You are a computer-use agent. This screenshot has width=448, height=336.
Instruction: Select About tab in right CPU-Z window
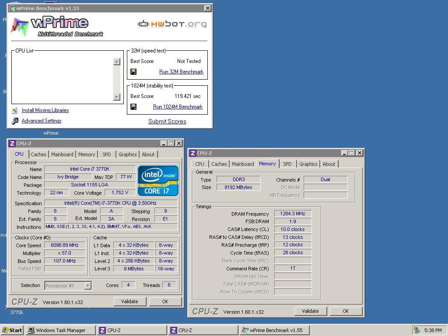[x=329, y=164]
